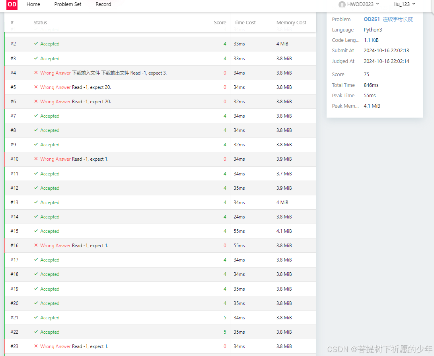Click the row number #12 cell
The width and height of the screenshot is (434, 356).
14,188
